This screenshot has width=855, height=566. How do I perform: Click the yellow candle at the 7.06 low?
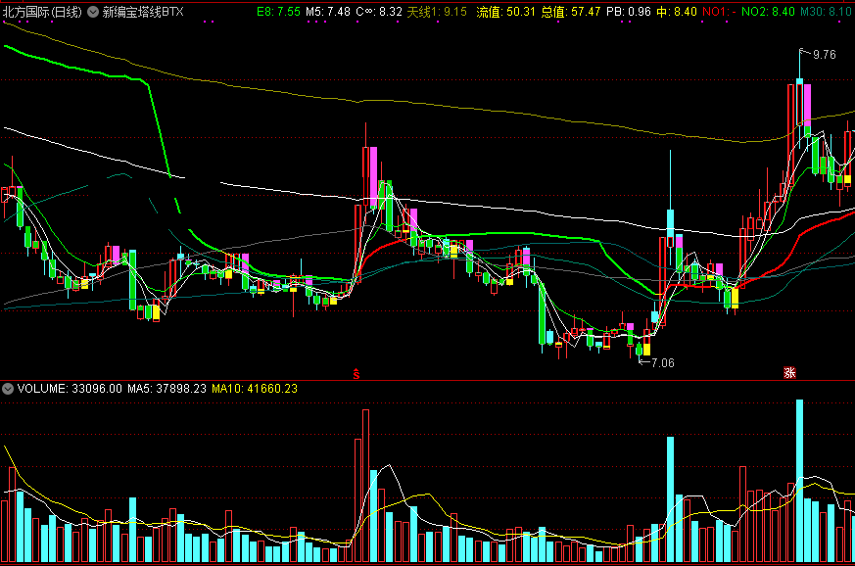646,348
